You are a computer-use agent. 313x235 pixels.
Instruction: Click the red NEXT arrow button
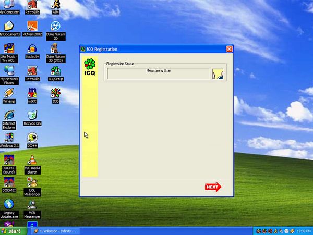point(213,187)
